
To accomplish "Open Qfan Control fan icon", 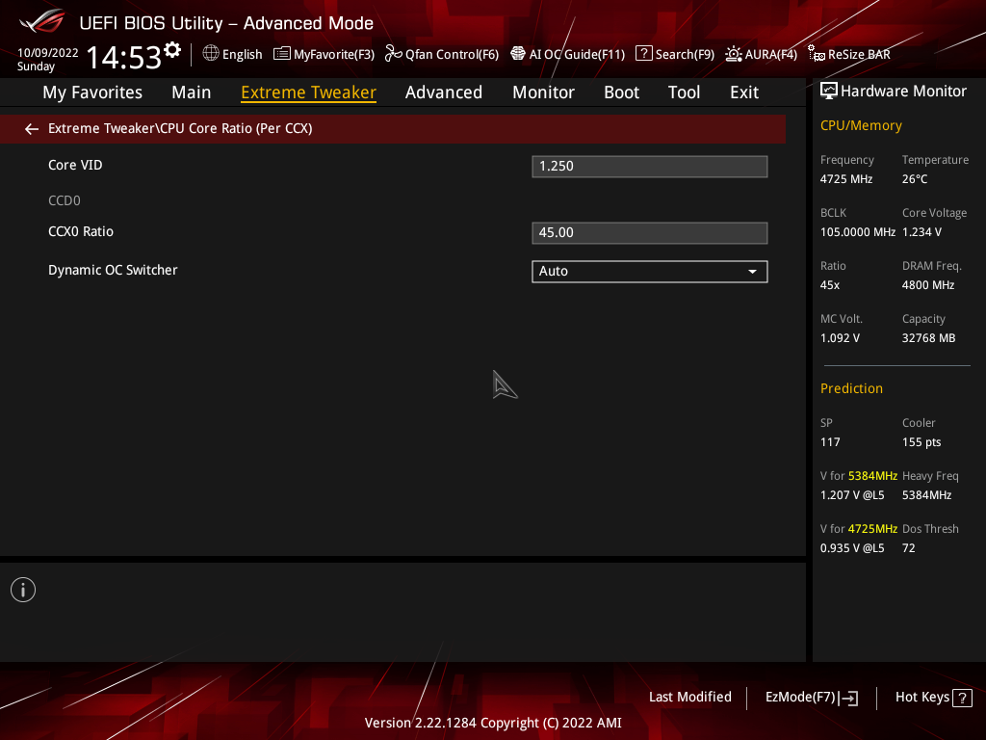I will coord(394,54).
